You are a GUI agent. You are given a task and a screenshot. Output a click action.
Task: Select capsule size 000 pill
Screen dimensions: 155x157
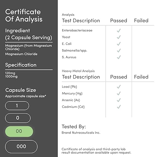point(21,146)
